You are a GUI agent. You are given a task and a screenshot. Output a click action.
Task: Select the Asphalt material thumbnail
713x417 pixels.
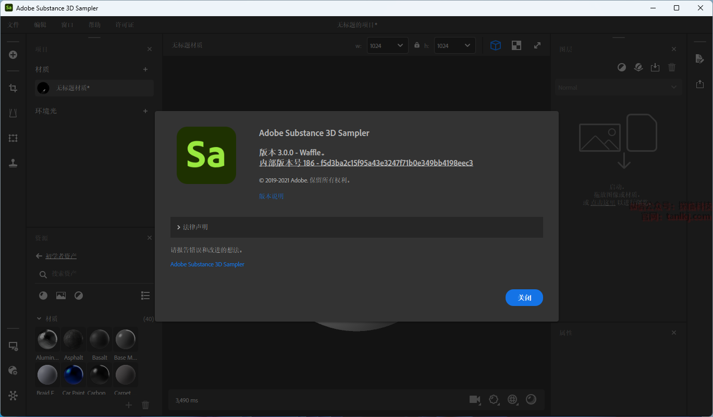coord(73,340)
